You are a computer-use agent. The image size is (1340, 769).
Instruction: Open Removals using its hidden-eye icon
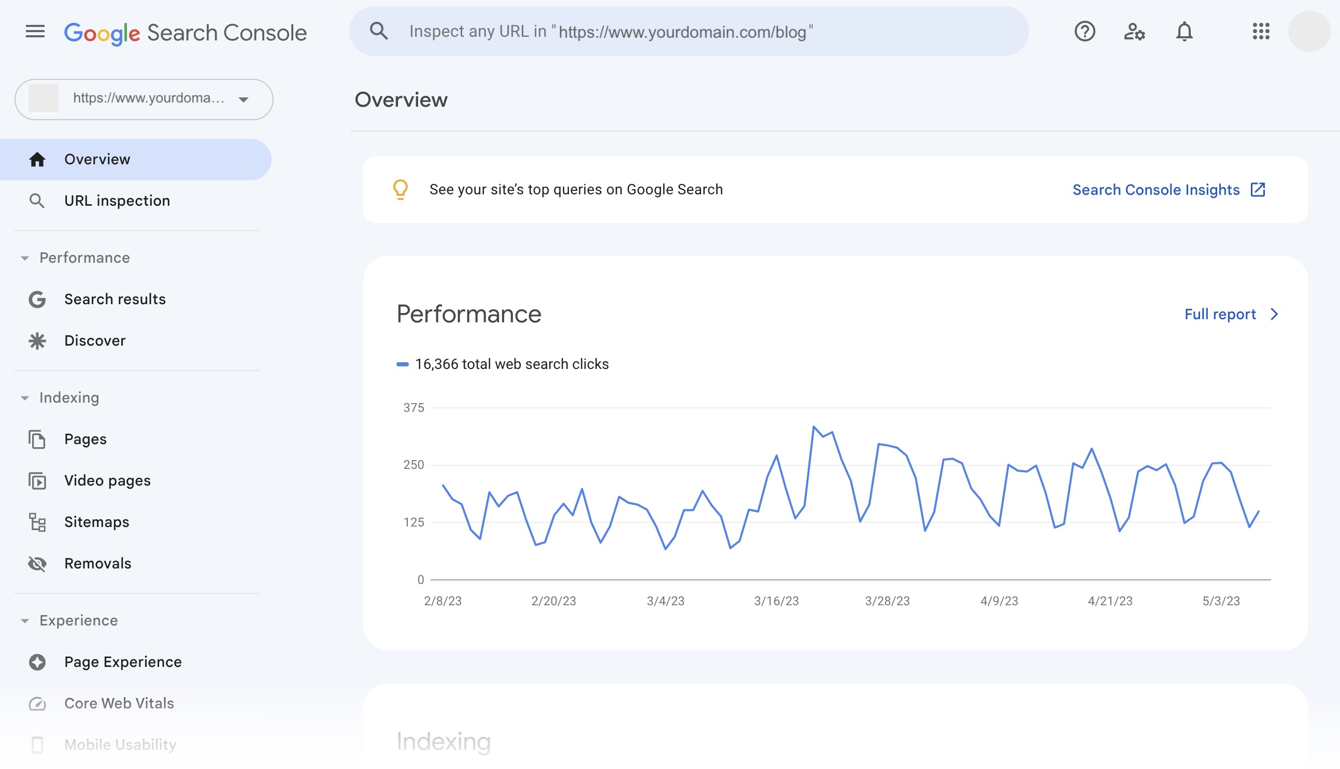[36, 563]
